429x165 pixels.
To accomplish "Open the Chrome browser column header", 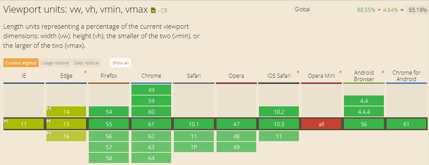I will (151, 76).
